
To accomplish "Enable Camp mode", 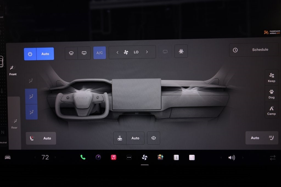I will coord(271,110).
